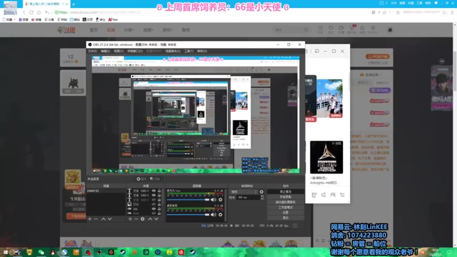Viewport: 457px width, 257px height.
Task: Select scene 2444132 in the scenes list
Action: (106, 191)
